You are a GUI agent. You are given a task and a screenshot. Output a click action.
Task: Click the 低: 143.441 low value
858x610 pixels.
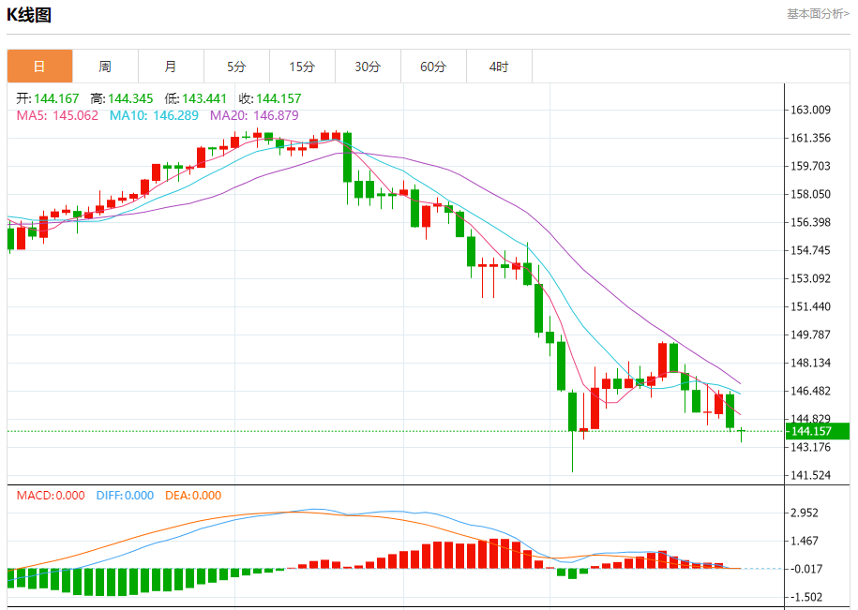click(x=196, y=98)
